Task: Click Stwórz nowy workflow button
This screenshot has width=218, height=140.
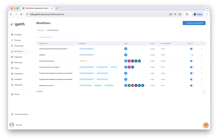Action: point(194,23)
